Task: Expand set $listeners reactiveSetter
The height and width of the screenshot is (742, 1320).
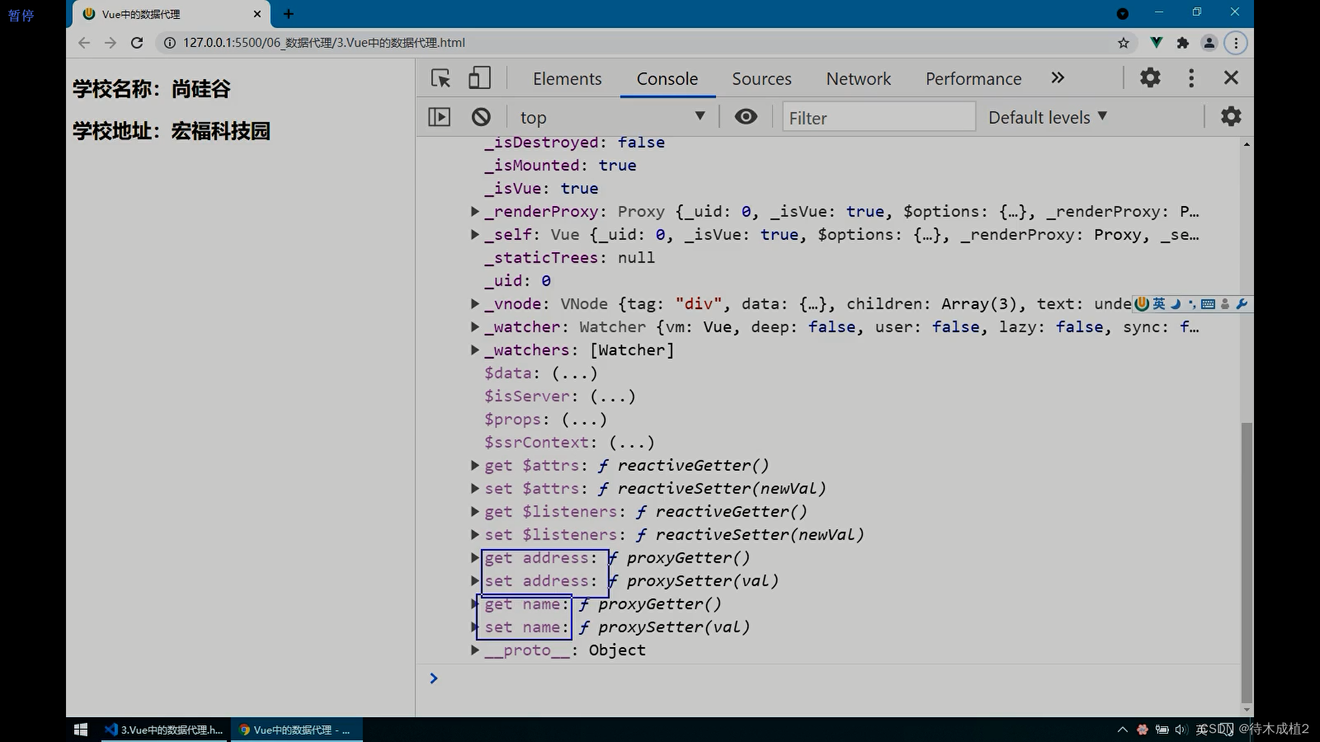Action: click(474, 535)
